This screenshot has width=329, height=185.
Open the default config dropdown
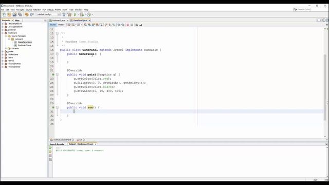point(59,14)
